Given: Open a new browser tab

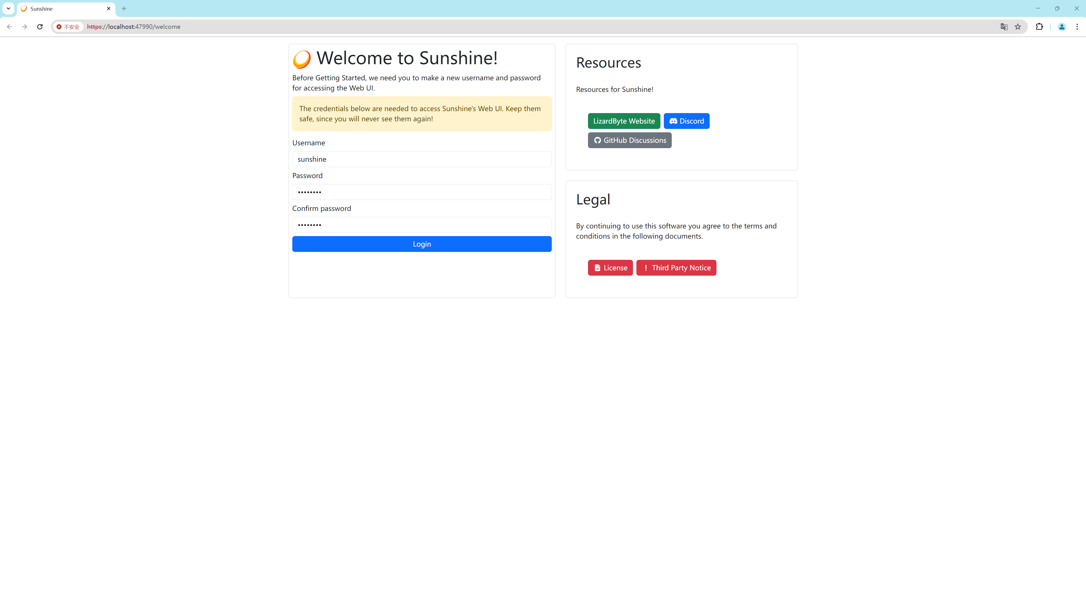Looking at the screenshot, I should click(x=124, y=8).
